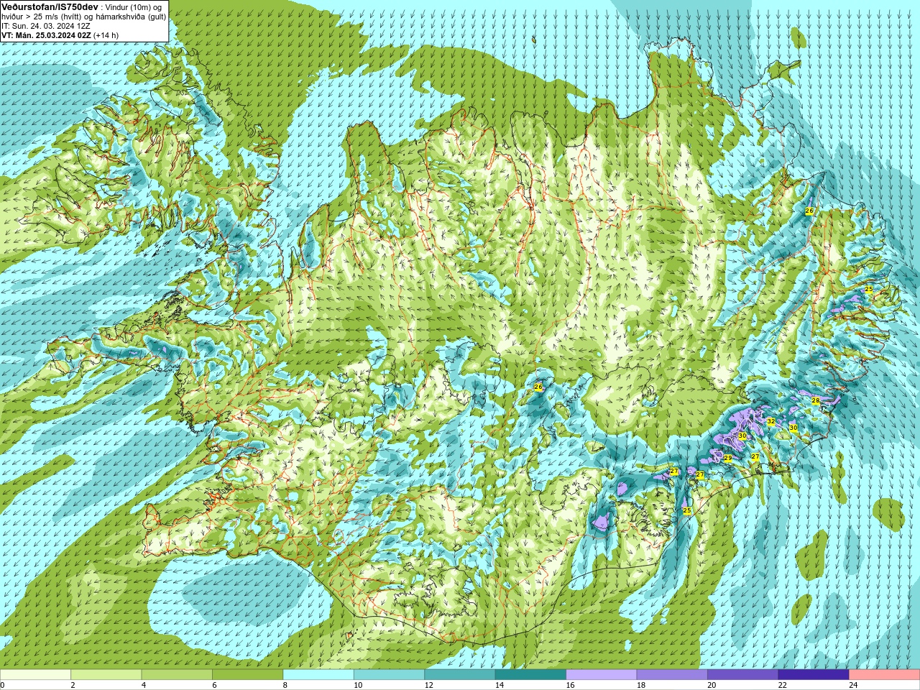
Task: Click the legend scale number 16
Action: coord(571,685)
